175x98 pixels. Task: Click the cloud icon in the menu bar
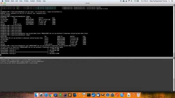(x=124, y=1)
